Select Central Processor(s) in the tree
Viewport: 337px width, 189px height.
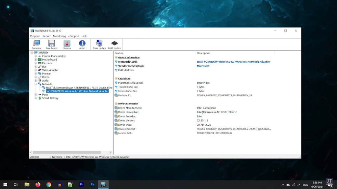[54, 56]
